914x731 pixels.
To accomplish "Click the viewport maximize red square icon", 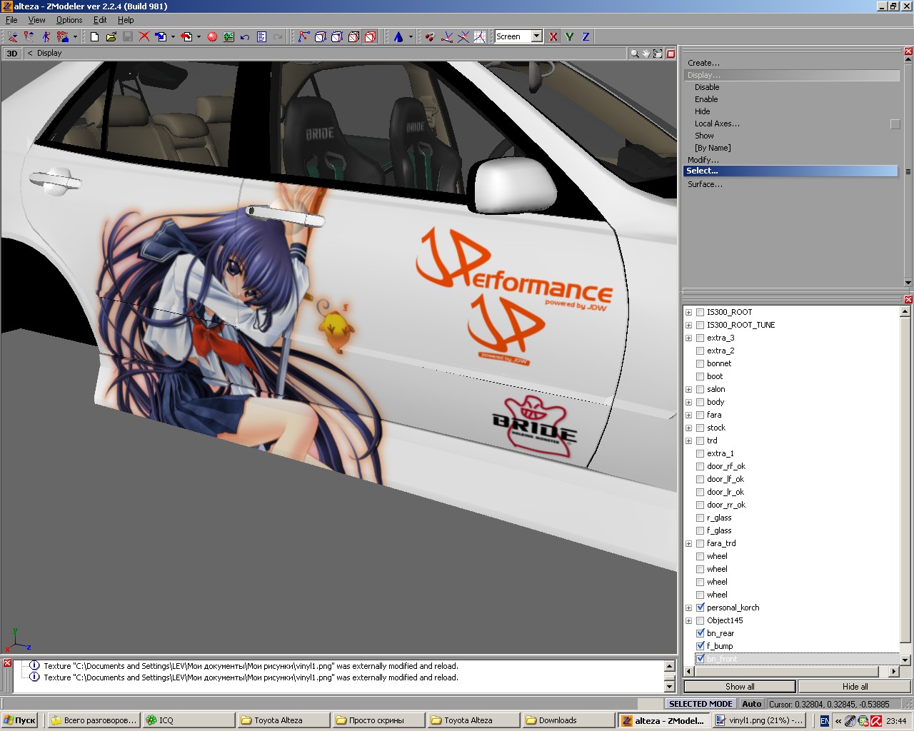I will click(671, 54).
